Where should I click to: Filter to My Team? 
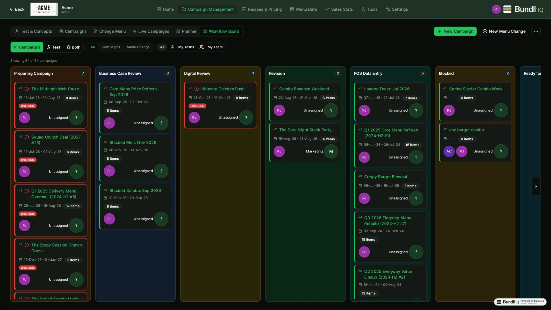(x=211, y=47)
